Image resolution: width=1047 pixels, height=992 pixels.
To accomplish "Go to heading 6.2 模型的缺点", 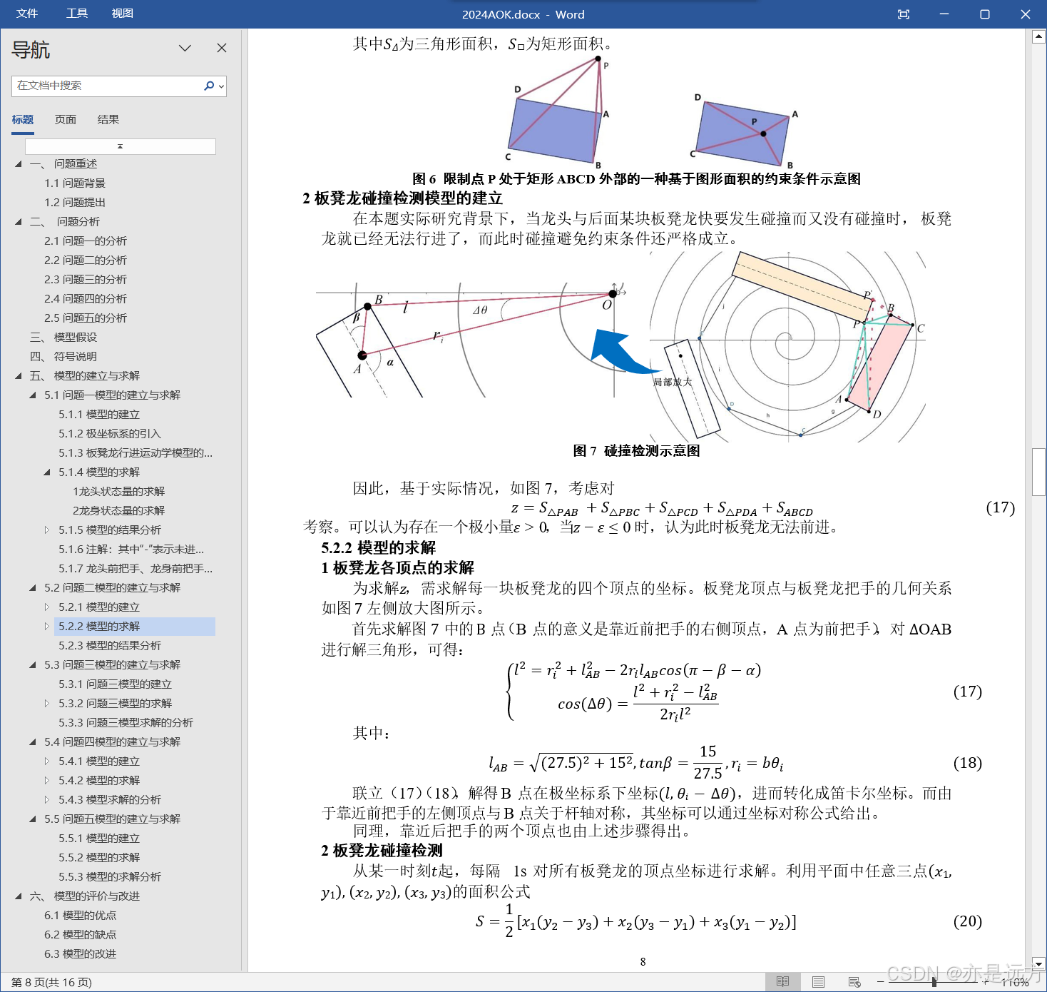I will click(x=80, y=935).
